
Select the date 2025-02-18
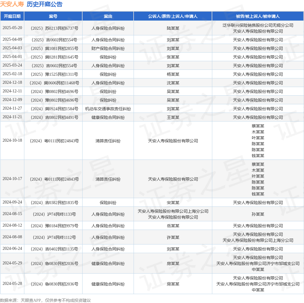tap(12, 74)
